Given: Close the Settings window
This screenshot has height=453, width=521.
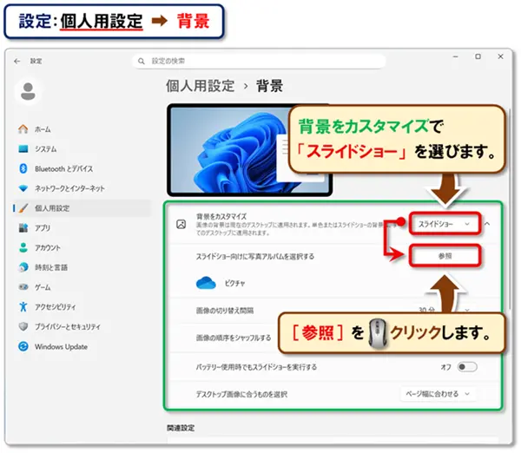Looking at the screenshot, I should point(500,56).
